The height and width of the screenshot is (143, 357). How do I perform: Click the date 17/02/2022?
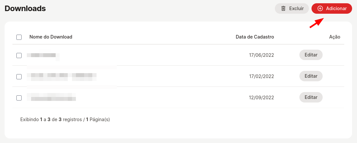261,76
